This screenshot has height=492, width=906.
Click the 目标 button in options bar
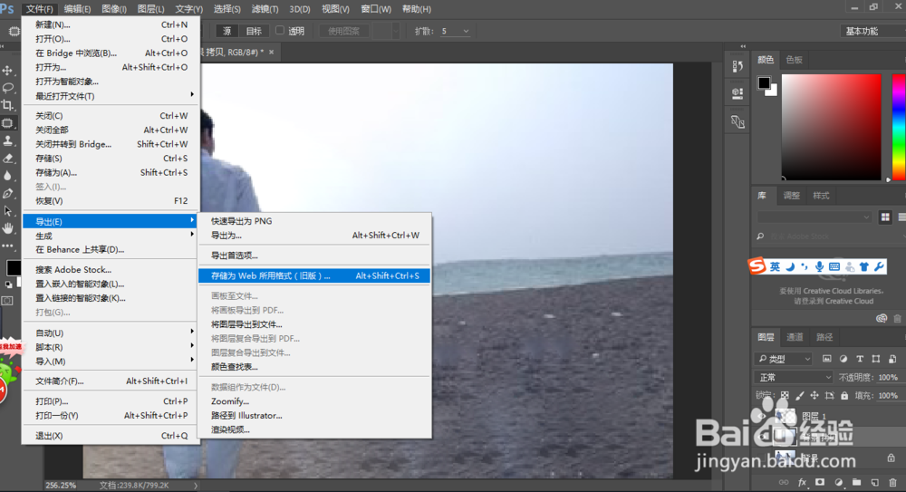[x=254, y=31]
